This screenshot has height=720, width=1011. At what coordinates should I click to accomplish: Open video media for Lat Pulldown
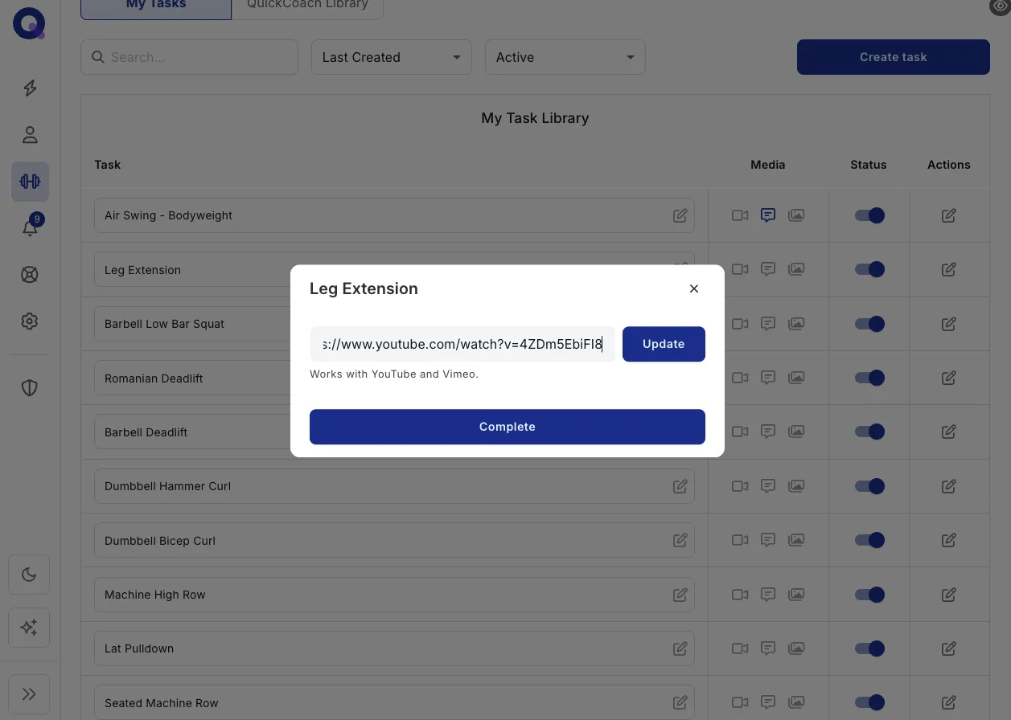(x=740, y=648)
